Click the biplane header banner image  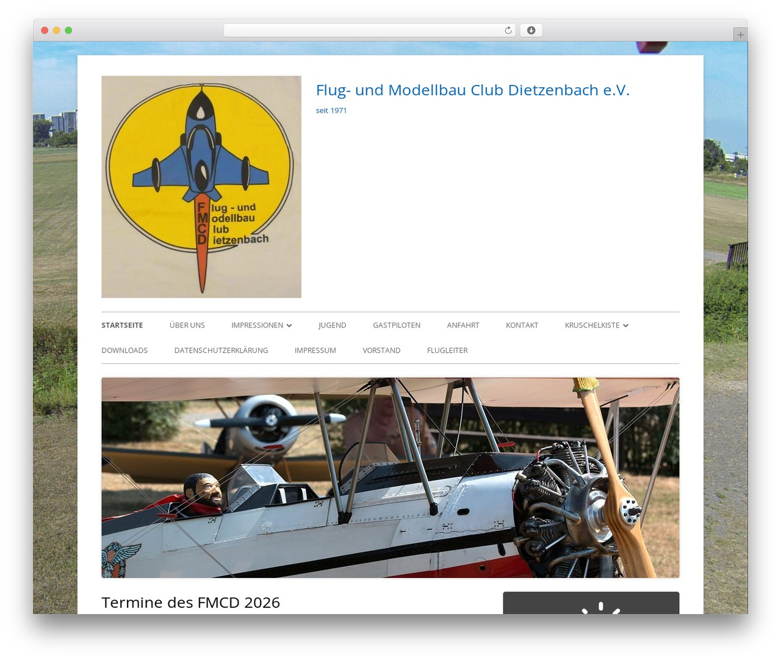point(390,477)
